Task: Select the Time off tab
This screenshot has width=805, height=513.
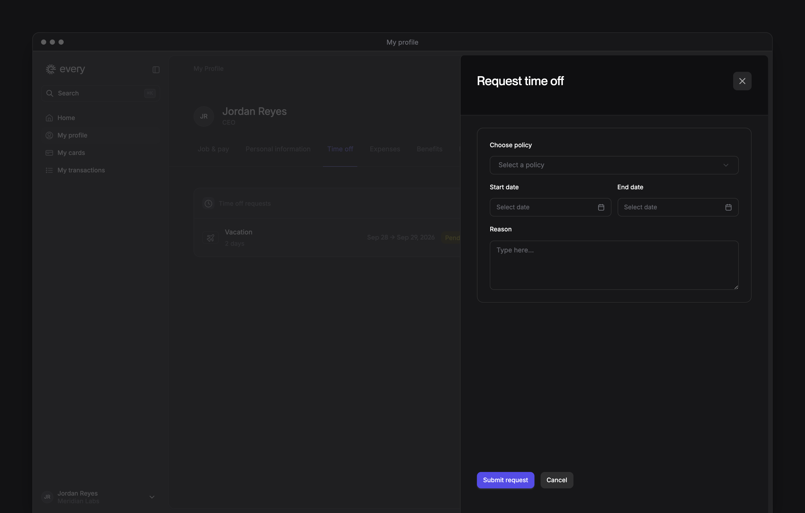Action: [x=340, y=149]
